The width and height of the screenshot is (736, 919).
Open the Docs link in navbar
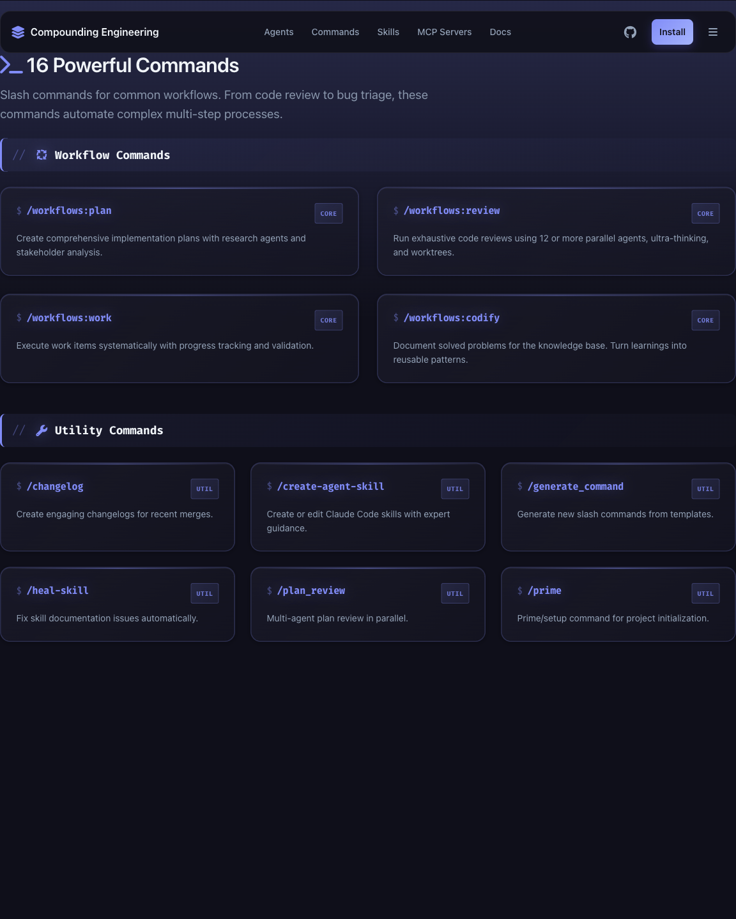(500, 32)
